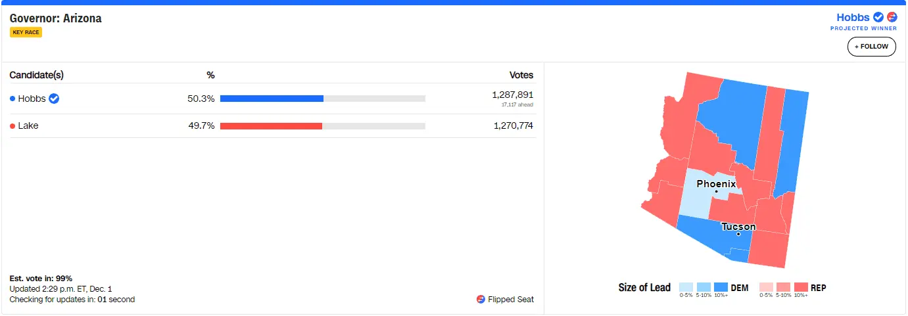Click the Governor: Arizona race title
The height and width of the screenshot is (316, 908).
[x=56, y=18]
